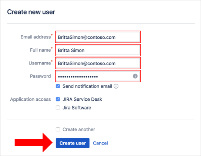Uncheck the Send notification email checkbox
The image size is (201, 156).
click(58, 86)
